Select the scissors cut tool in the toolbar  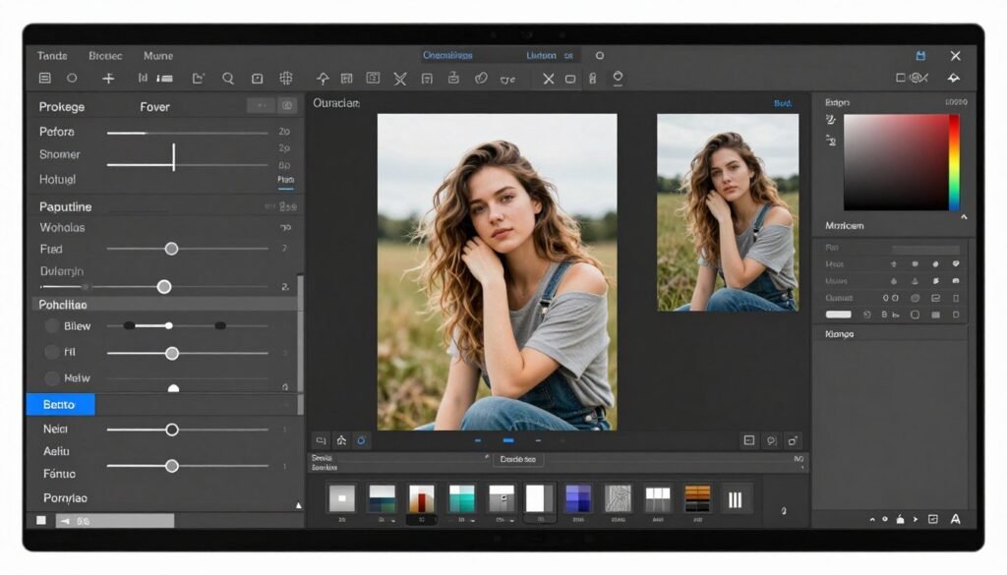400,79
